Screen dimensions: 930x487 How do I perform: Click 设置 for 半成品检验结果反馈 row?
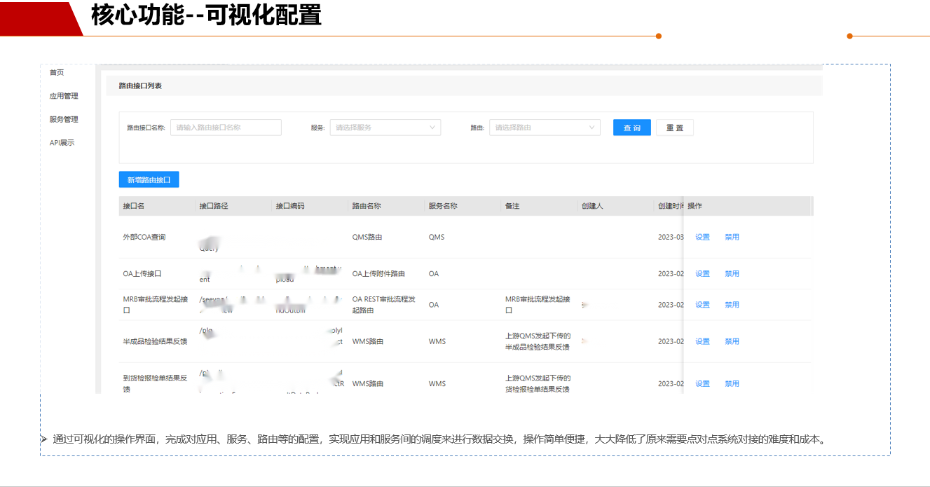[x=702, y=342]
